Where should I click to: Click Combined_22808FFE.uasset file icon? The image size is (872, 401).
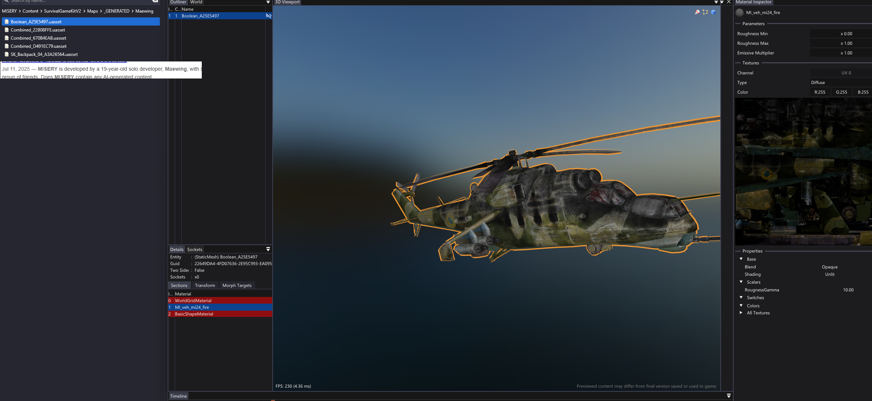pyautogui.click(x=7, y=30)
